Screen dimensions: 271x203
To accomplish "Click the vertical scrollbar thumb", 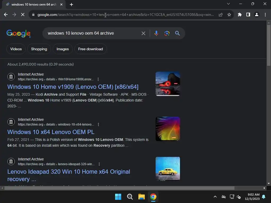I will 269,45.
